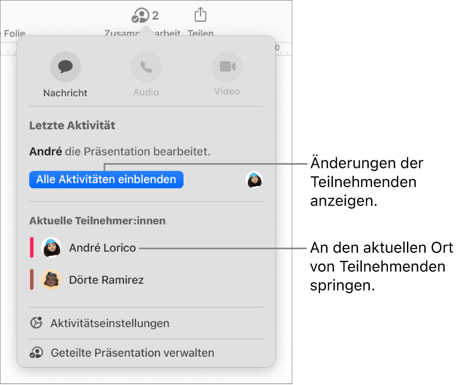The image size is (458, 385).
Task: Click André's avatar next to activity button
Action: coord(254,179)
